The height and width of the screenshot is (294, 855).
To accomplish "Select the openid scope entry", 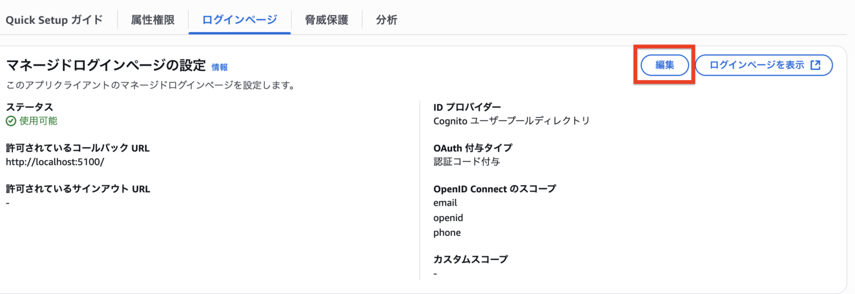I will pos(448,218).
